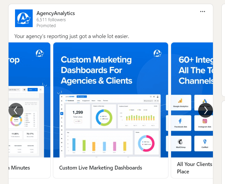Click the left slide's Minutes caption
Image resolution: width=225 pixels, height=184 pixels.
(x=20, y=168)
